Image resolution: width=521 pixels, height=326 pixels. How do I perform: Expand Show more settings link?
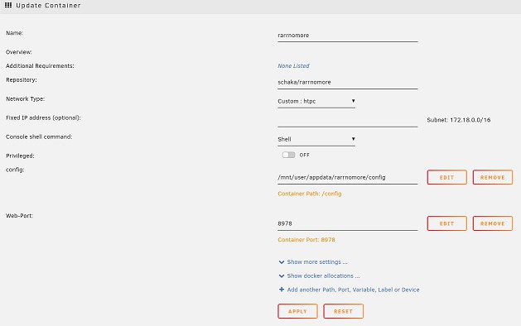pos(317,262)
